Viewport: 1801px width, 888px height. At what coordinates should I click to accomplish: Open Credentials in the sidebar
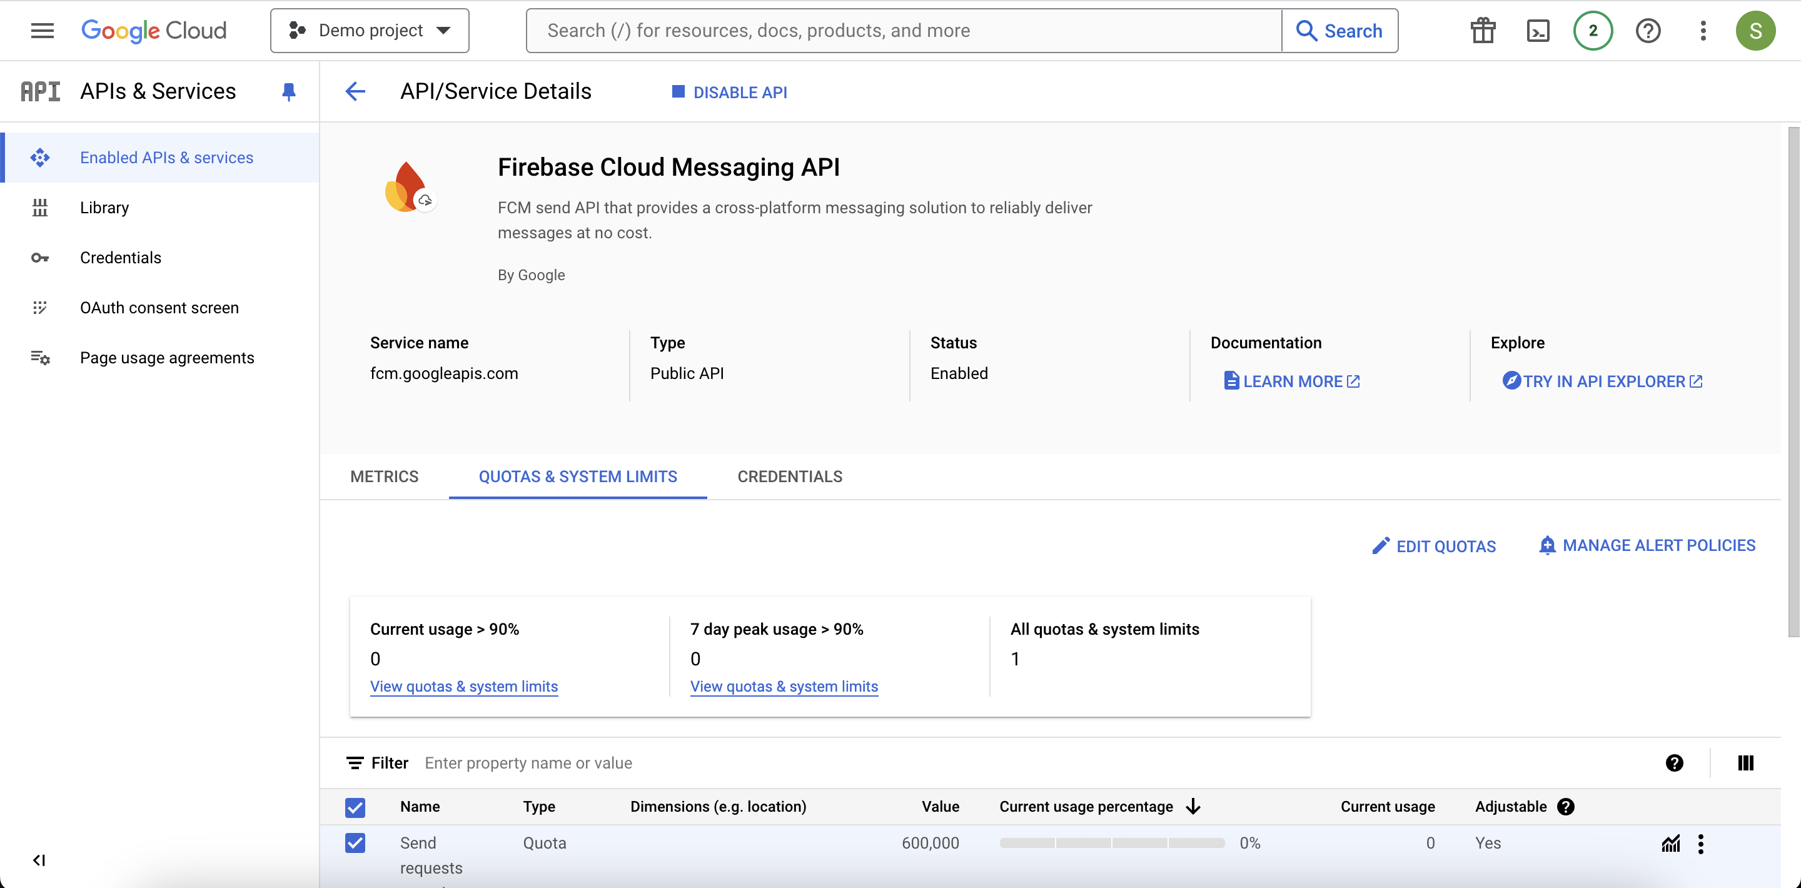pyautogui.click(x=159, y=257)
